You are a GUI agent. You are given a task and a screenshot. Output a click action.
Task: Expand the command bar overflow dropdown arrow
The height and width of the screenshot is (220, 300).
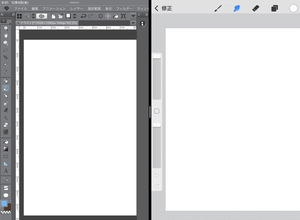pos(133,16)
